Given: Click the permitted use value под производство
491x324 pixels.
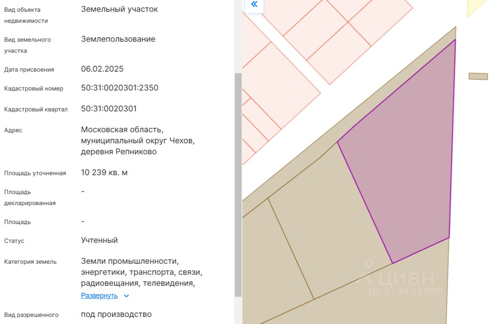Looking at the screenshot, I should (x=116, y=314).
